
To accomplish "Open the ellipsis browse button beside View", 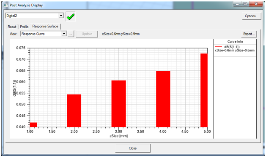I will pyautogui.click(x=71, y=34).
